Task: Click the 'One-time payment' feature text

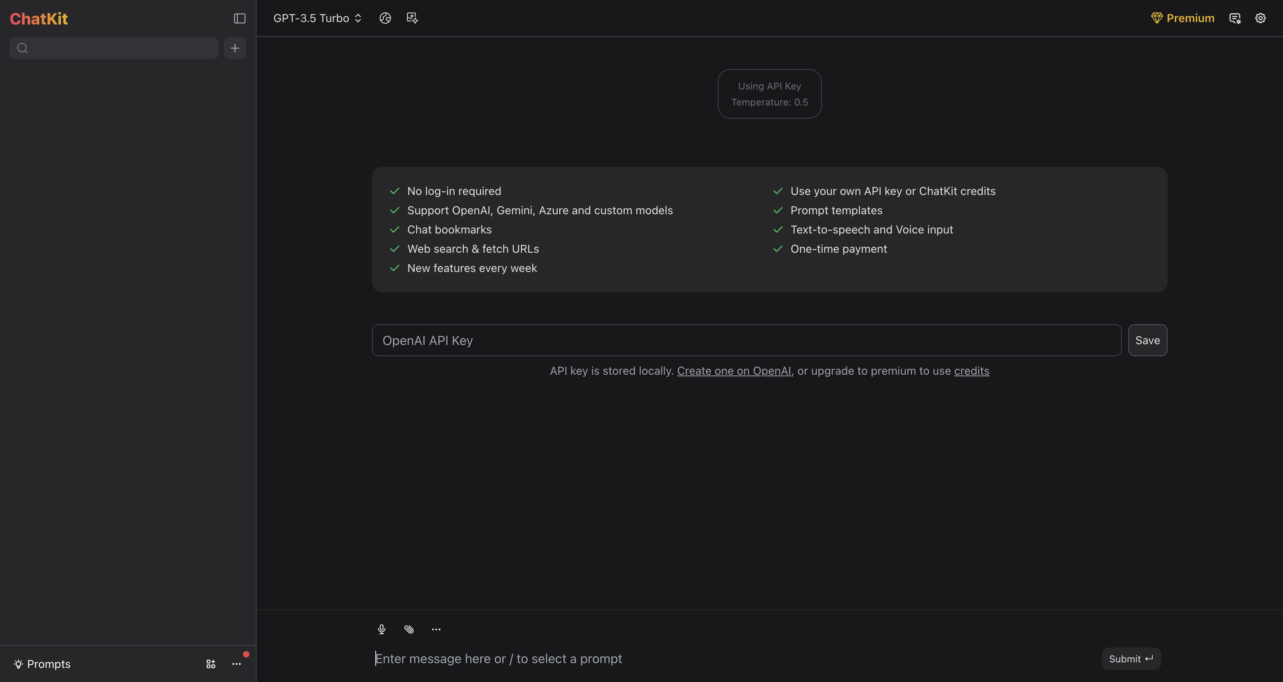Action: pyautogui.click(x=839, y=249)
